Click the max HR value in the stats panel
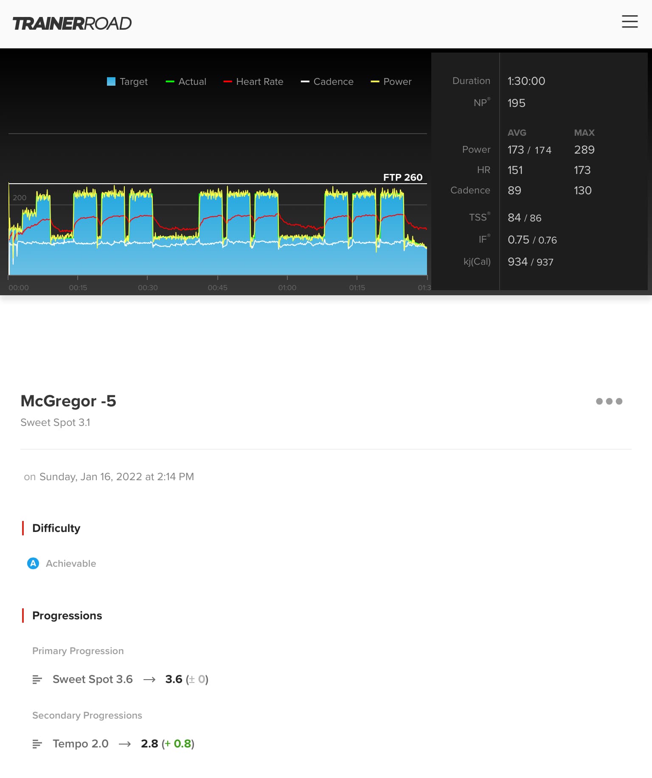652x778 pixels. (x=582, y=170)
